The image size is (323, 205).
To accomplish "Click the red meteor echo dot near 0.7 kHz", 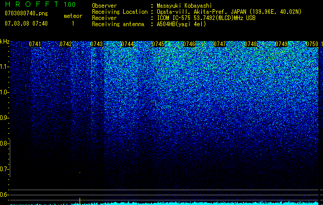I will (80, 173).
